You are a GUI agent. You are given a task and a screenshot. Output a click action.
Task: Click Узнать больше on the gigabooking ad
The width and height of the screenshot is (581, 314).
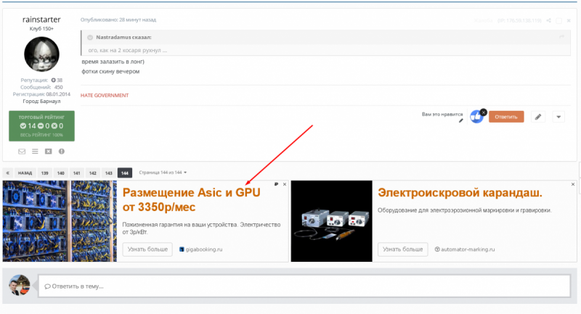[x=147, y=249]
